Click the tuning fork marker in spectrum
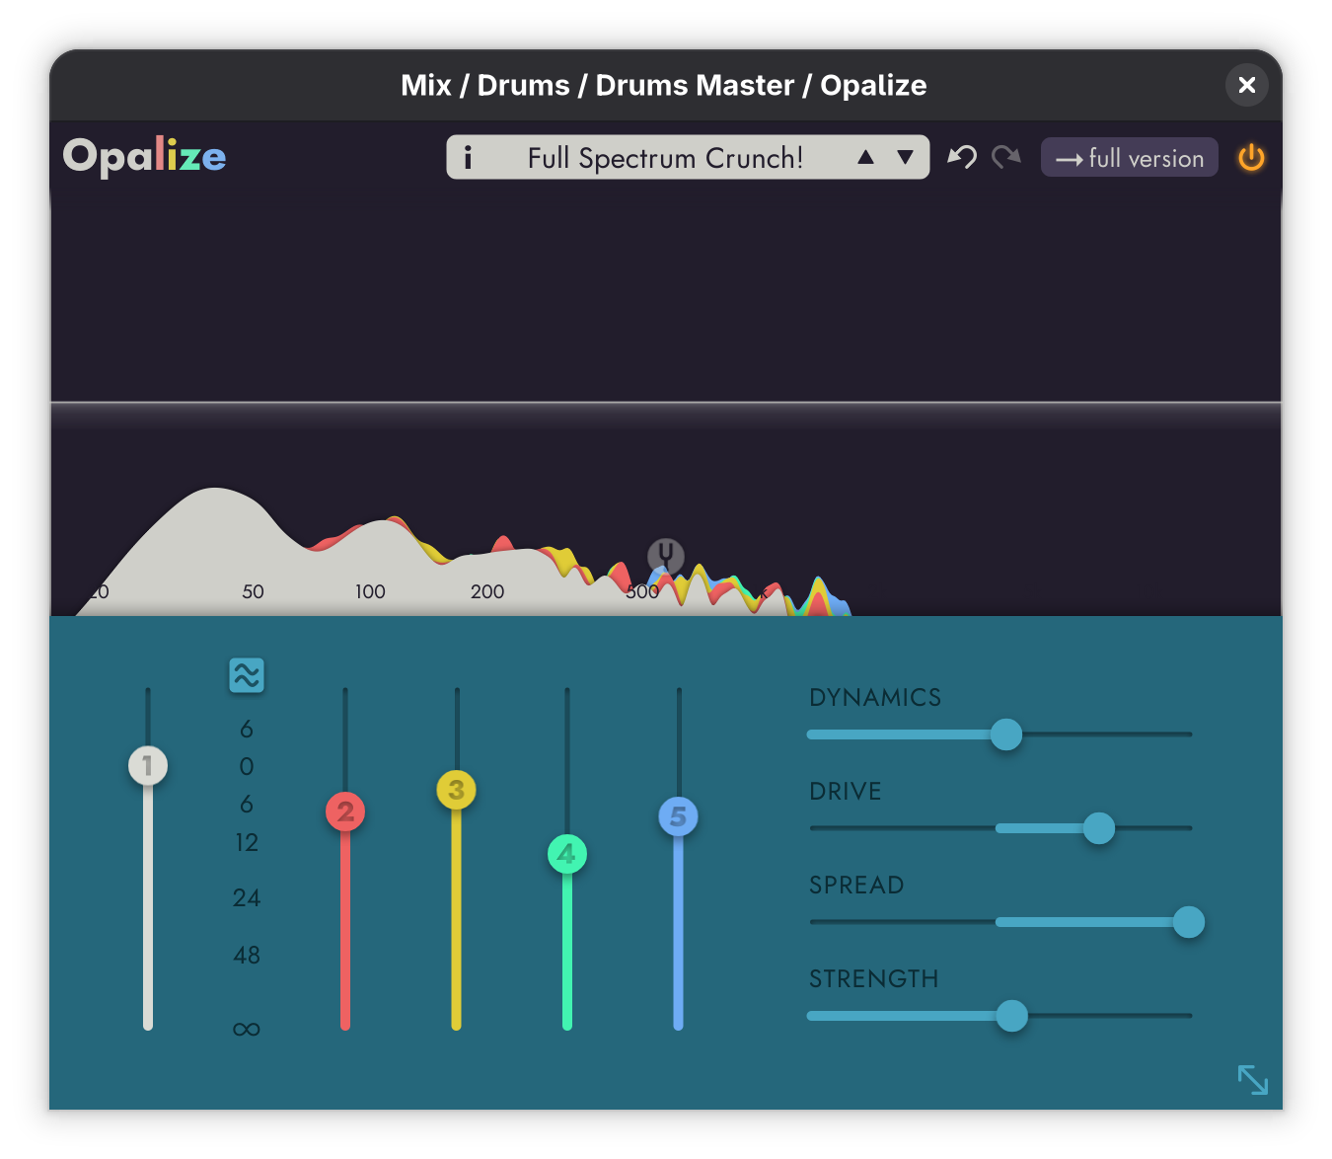The height and width of the screenshot is (1159, 1332). coord(666,556)
